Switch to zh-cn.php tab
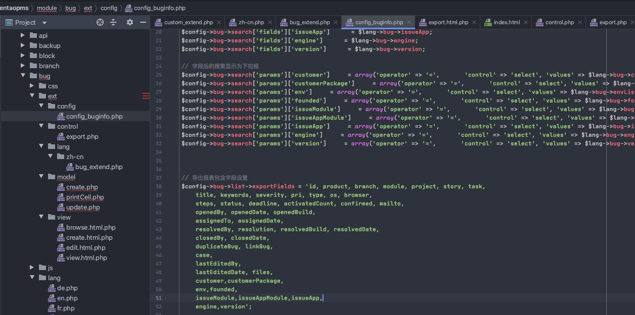The width and height of the screenshot is (635, 315). [251, 22]
